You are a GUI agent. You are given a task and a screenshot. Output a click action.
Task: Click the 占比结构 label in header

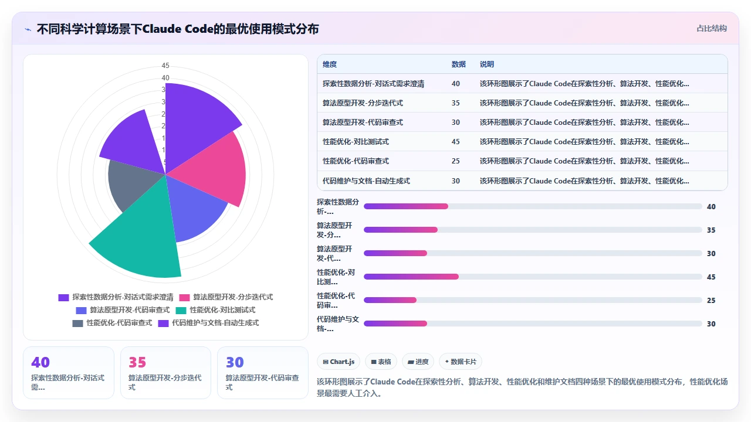712,28
